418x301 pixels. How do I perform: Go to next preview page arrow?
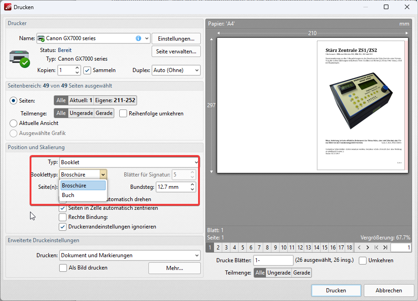[368, 248]
